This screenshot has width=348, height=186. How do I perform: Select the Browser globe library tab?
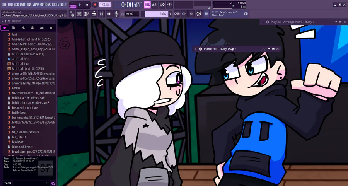coord(32,28)
